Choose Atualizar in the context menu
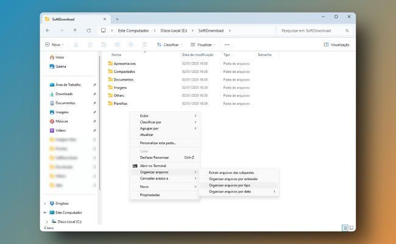This screenshot has width=396, height=244. (165, 135)
